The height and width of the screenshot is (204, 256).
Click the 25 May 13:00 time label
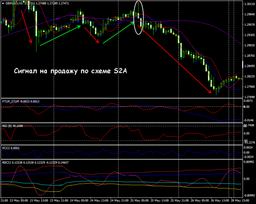[159, 200]
